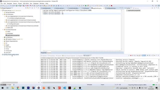Click the green Spring Boot dashboard icon
This screenshot has height=90, width=160.
(x=86, y=6)
